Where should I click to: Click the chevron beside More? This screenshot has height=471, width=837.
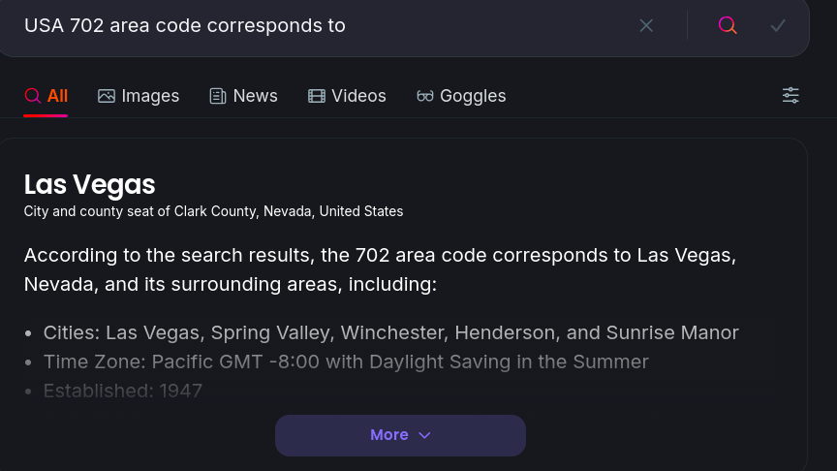424,435
